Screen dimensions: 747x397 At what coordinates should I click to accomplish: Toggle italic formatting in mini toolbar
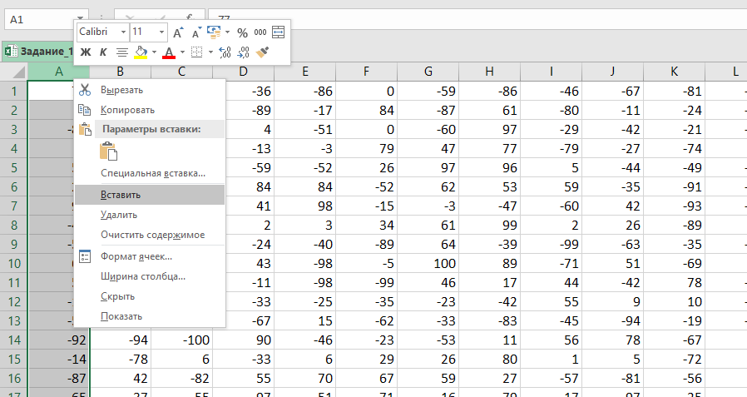pos(103,52)
